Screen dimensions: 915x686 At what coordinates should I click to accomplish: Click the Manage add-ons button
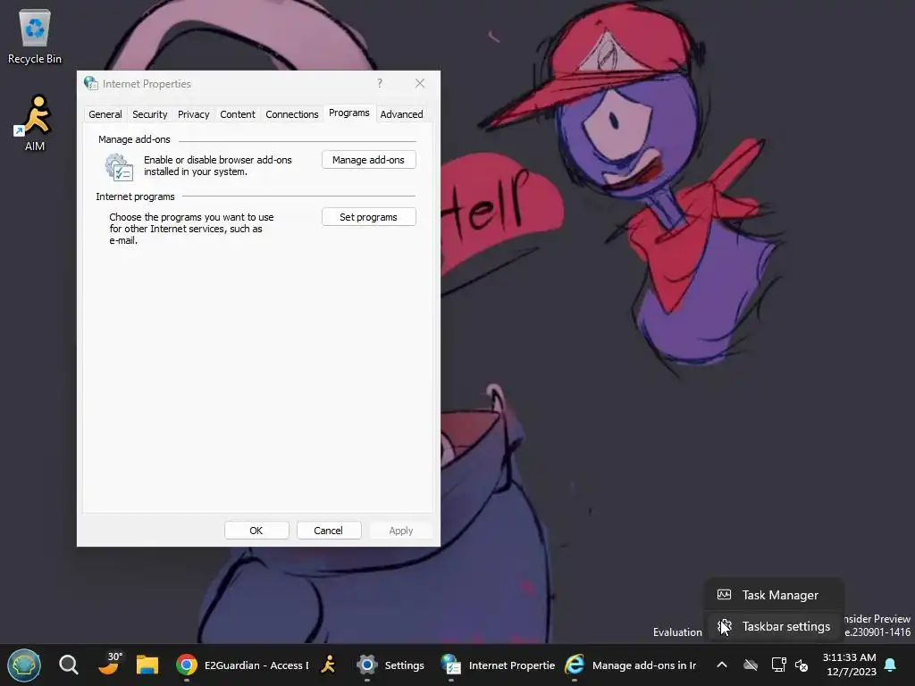pos(368,160)
